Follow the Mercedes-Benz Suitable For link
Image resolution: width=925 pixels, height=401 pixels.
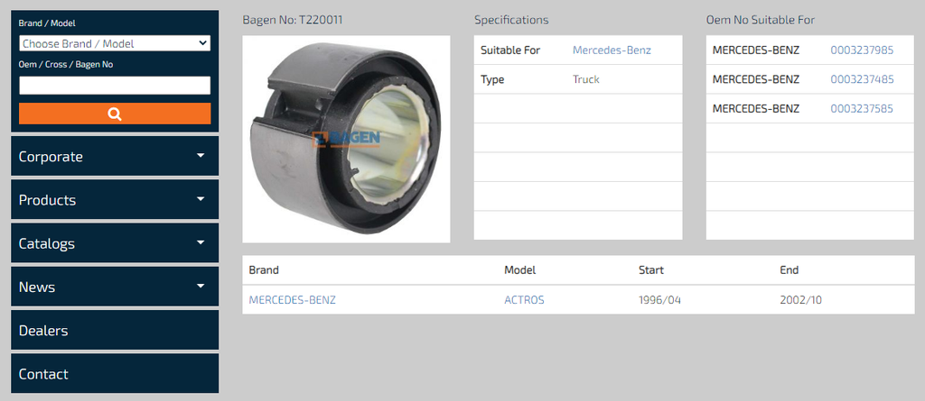[x=612, y=50]
